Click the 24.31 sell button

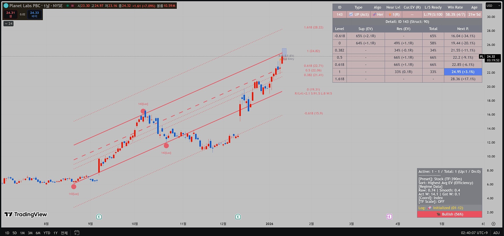(x=10, y=14)
